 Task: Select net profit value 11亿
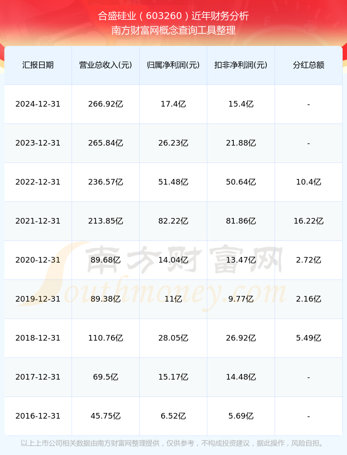pyautogui.click(x=173, y=299)
